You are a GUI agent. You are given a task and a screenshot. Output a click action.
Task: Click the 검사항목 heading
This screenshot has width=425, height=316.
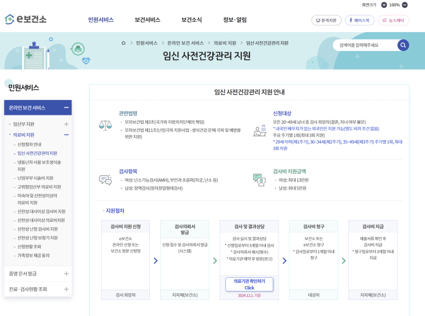pos(128,171)
